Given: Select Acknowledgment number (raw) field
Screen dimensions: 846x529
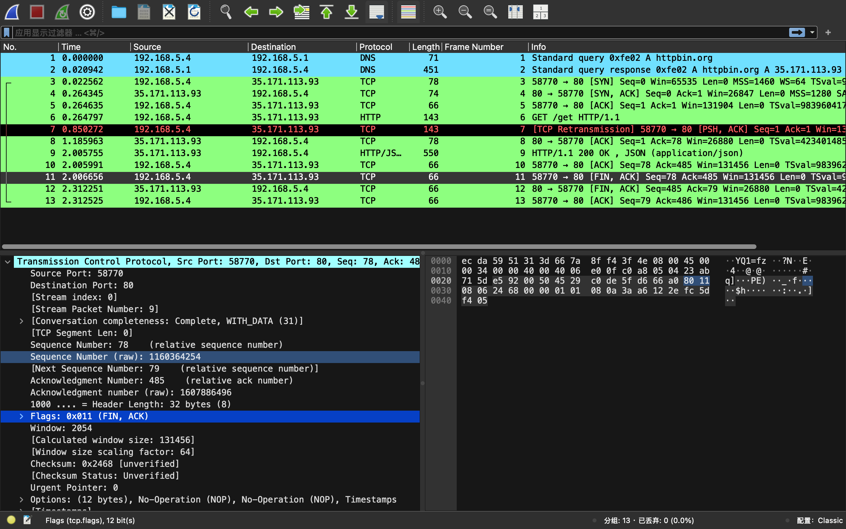Looking at the screenshot, I should (x=210, y=392).
